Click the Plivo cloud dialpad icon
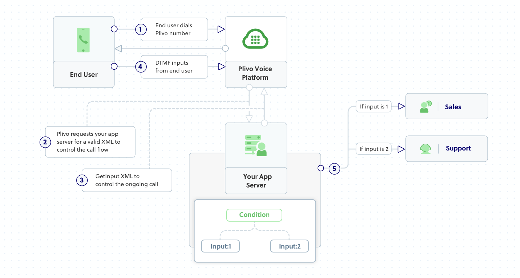 [x=256, y=39]
